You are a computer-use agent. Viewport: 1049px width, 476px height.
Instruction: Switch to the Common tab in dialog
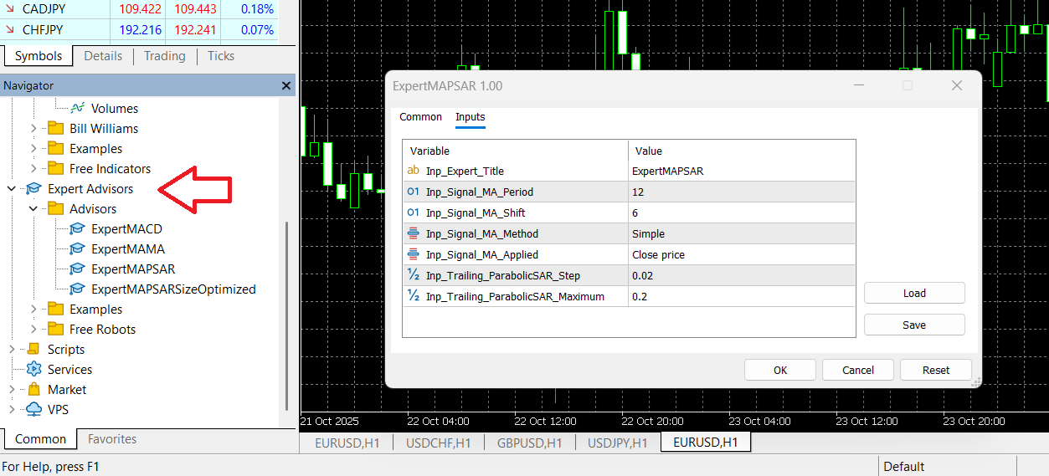(x=420, y=117)
